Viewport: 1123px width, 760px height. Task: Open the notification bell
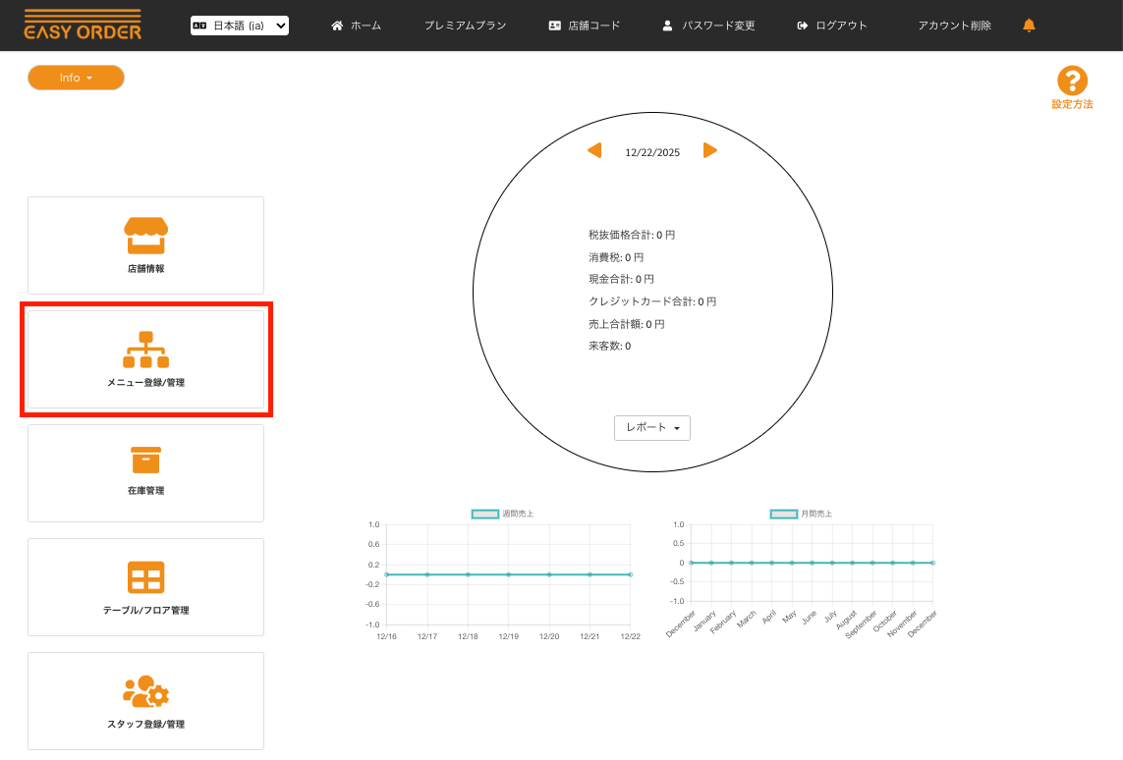tap(1029, 26)
